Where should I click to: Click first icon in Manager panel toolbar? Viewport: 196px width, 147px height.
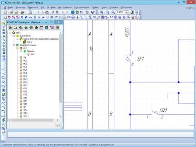click(x=10, y=28)
